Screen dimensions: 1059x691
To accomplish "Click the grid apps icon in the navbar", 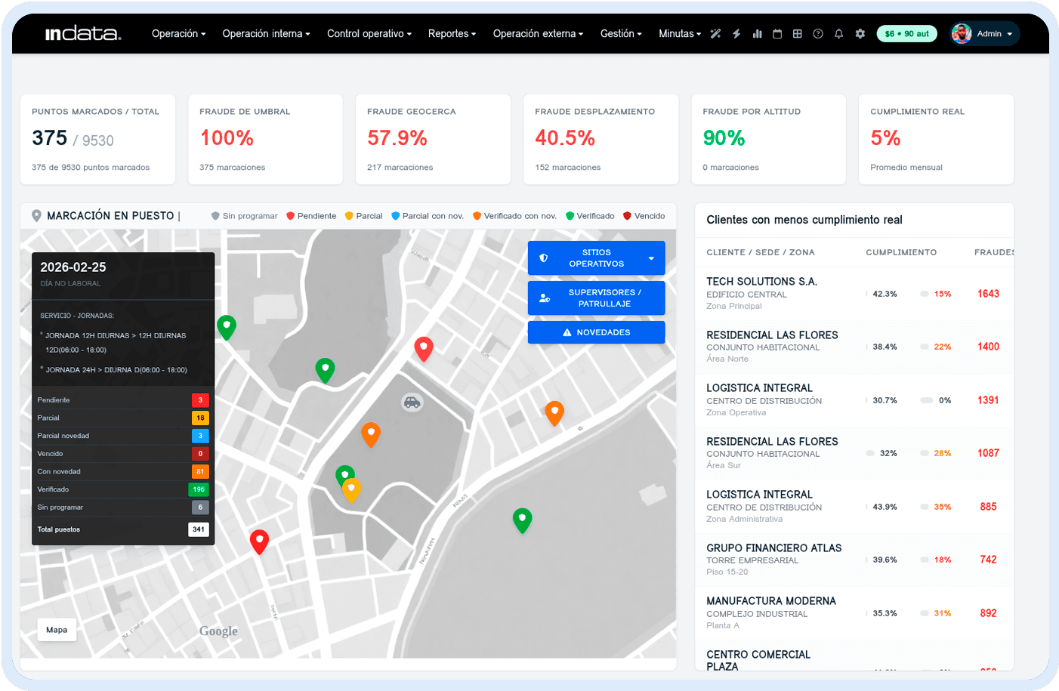I will point(797,33).
